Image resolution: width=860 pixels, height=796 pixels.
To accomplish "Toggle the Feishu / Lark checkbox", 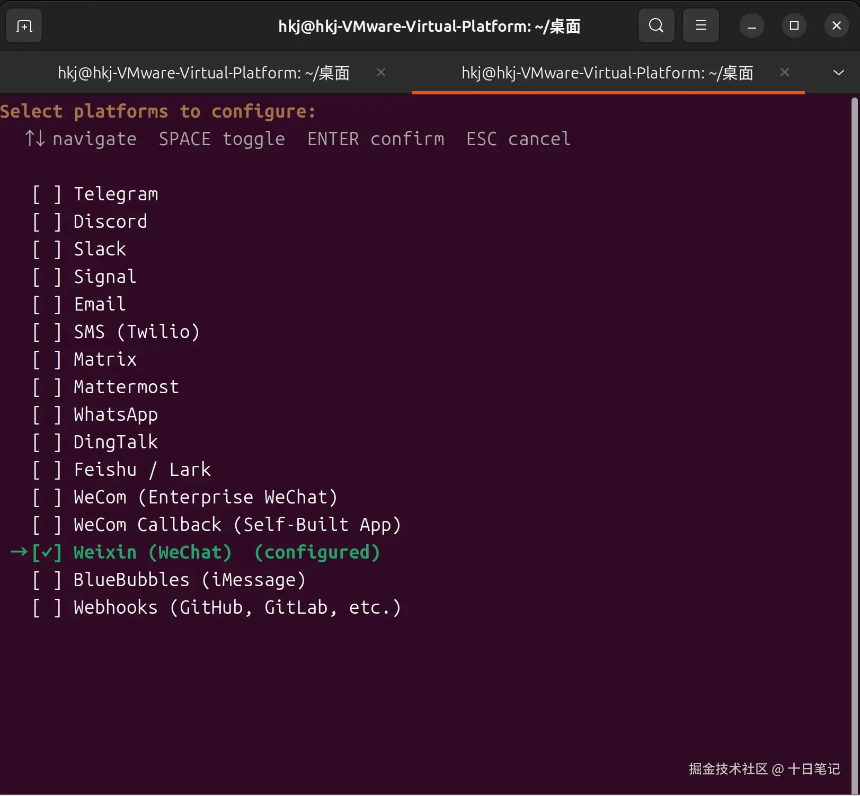I will pyautogui.click(x=47, y=470).
